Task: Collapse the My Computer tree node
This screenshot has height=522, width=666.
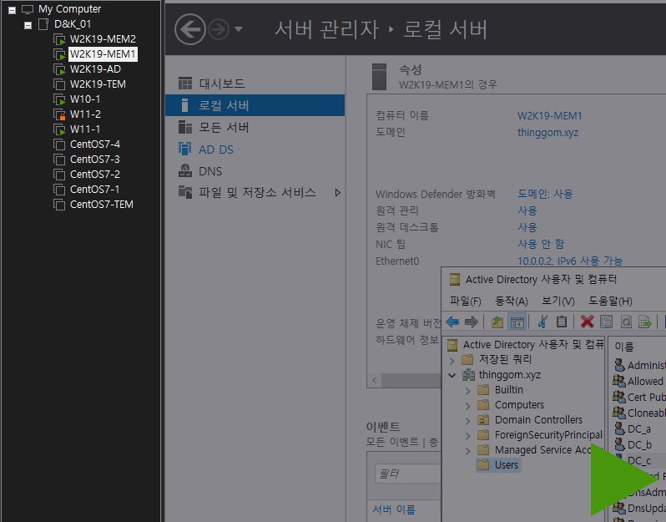Action: pos(13,9)
